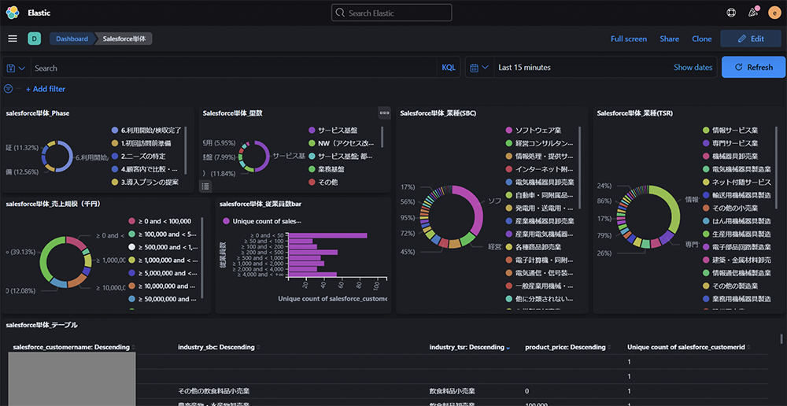Click the Salesforce単体 breadcrumb
This screenshot has width=787, height=406.
(124, 39)
